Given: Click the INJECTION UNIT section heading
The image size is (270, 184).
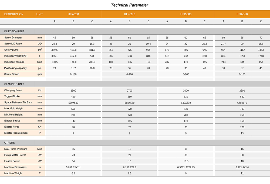Looking at the screenshot, I should point(14,32).
